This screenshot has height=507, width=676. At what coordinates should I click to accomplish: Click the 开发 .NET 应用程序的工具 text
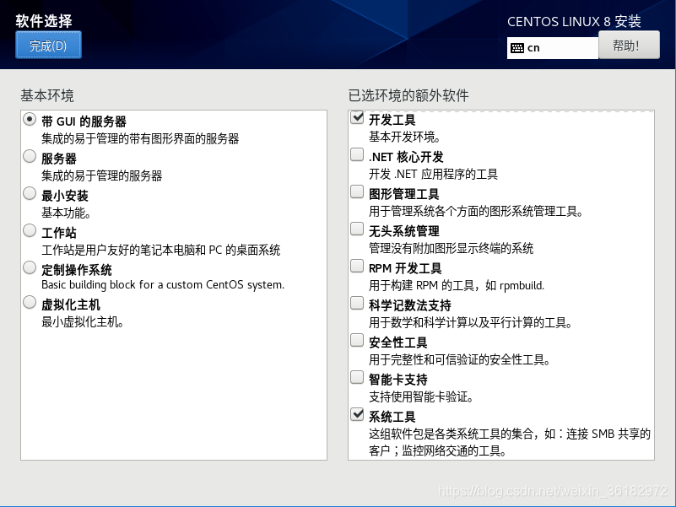433,174
